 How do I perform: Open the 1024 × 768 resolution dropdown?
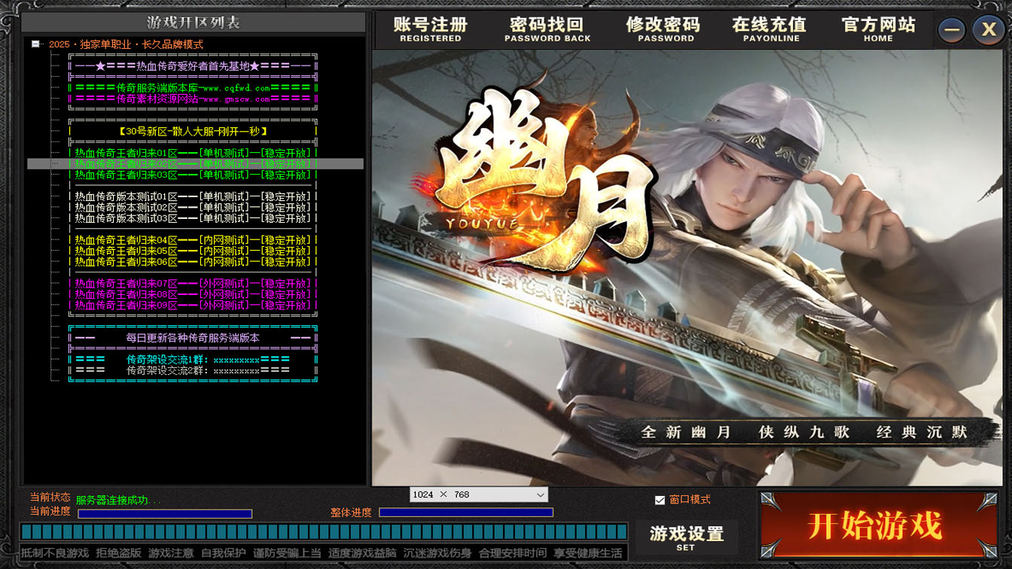[x=540, y=494]
